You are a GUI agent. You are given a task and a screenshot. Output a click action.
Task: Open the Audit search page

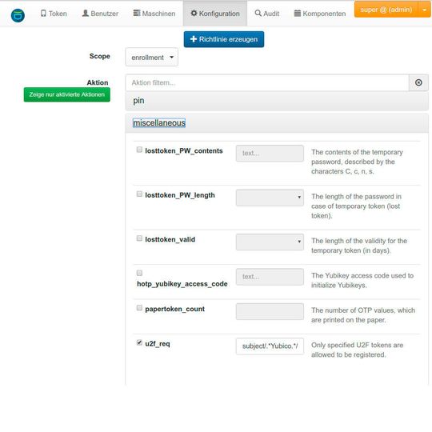(x=267, y=14)
